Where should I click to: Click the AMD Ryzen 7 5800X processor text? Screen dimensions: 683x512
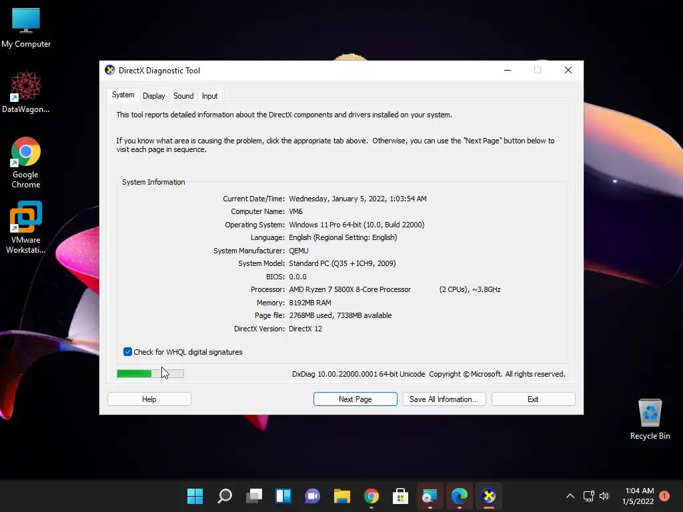350,289
